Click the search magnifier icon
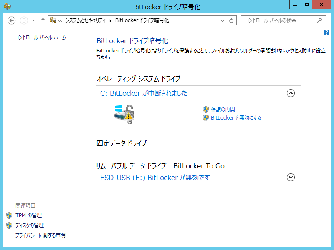This screenshot has width=334, height=250. pyautogui.click(x=319, y=20)
